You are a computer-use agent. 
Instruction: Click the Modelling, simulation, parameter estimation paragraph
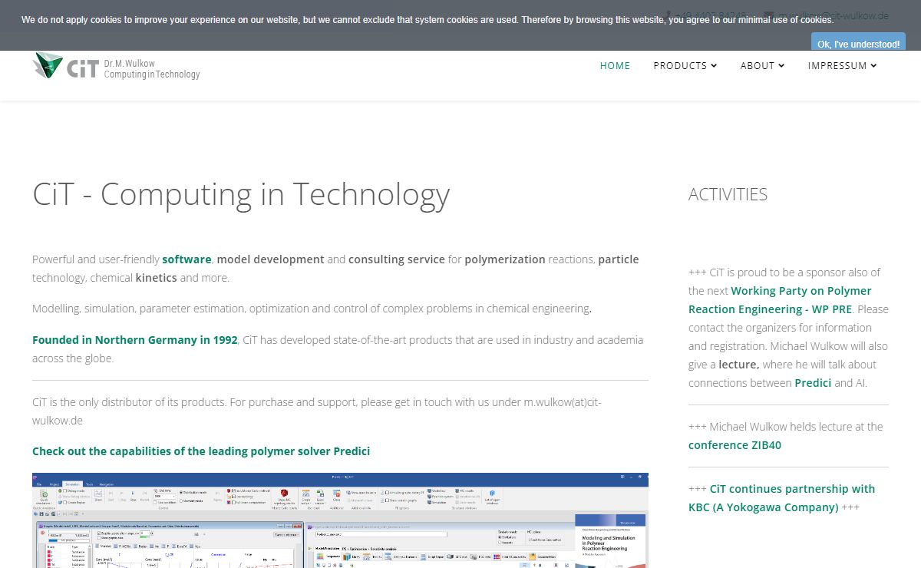[312, 309]
